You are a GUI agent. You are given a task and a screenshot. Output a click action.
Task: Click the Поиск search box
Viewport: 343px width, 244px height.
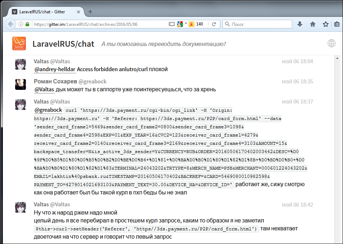(257, 24)
